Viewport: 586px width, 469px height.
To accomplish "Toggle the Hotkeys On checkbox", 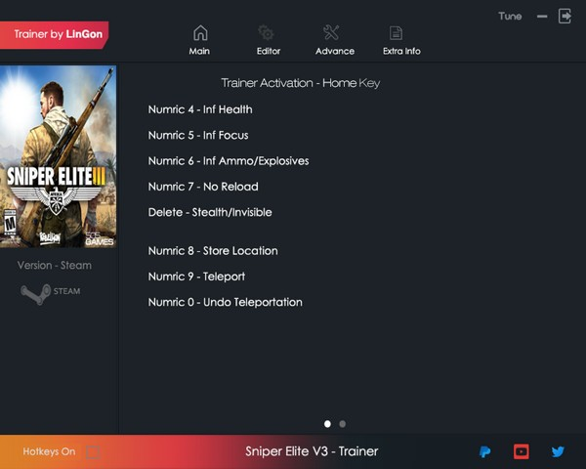I will point(93,451).
